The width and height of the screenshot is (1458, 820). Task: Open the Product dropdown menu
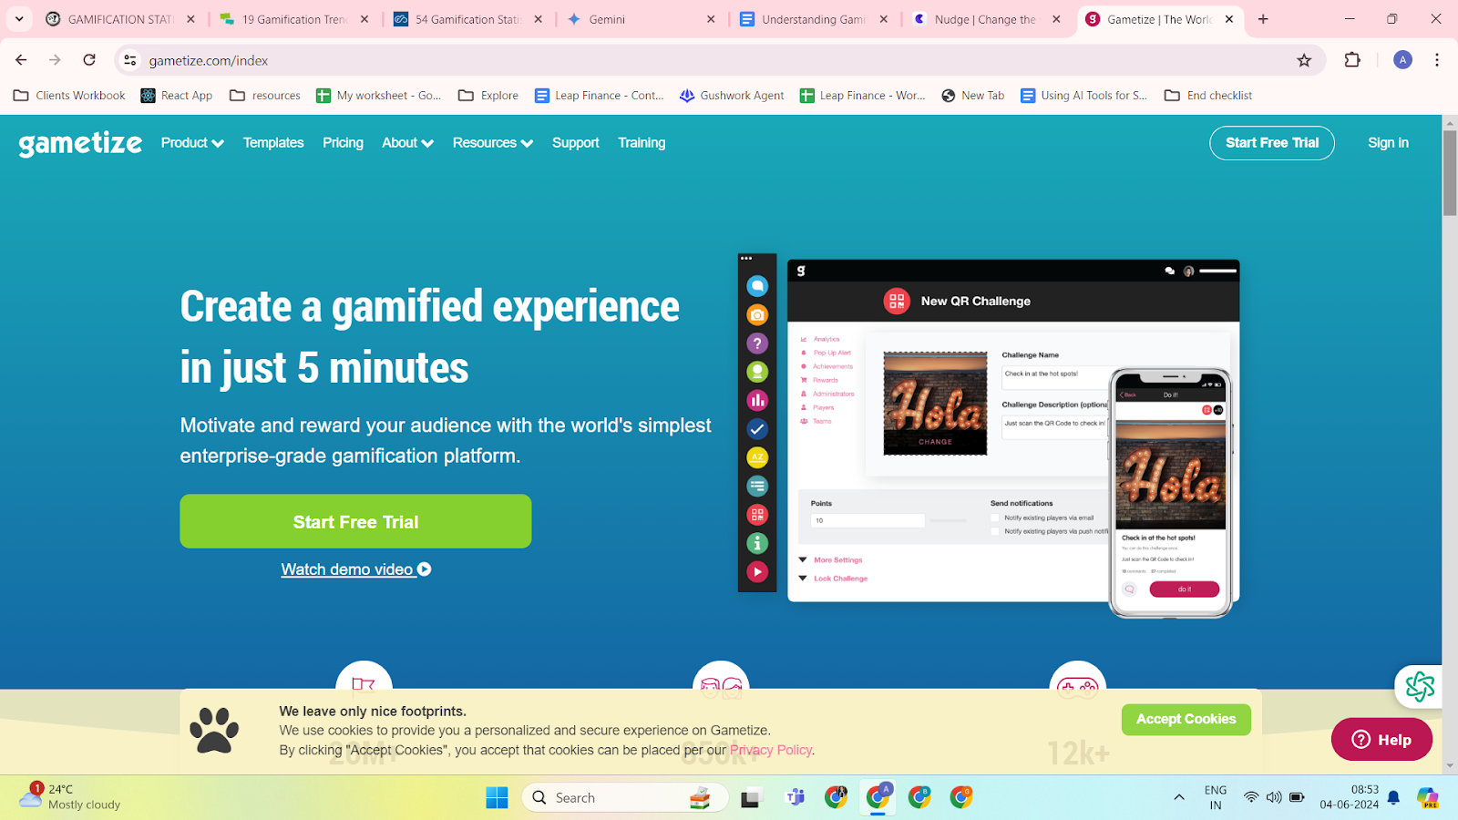[x=192, y=143]
